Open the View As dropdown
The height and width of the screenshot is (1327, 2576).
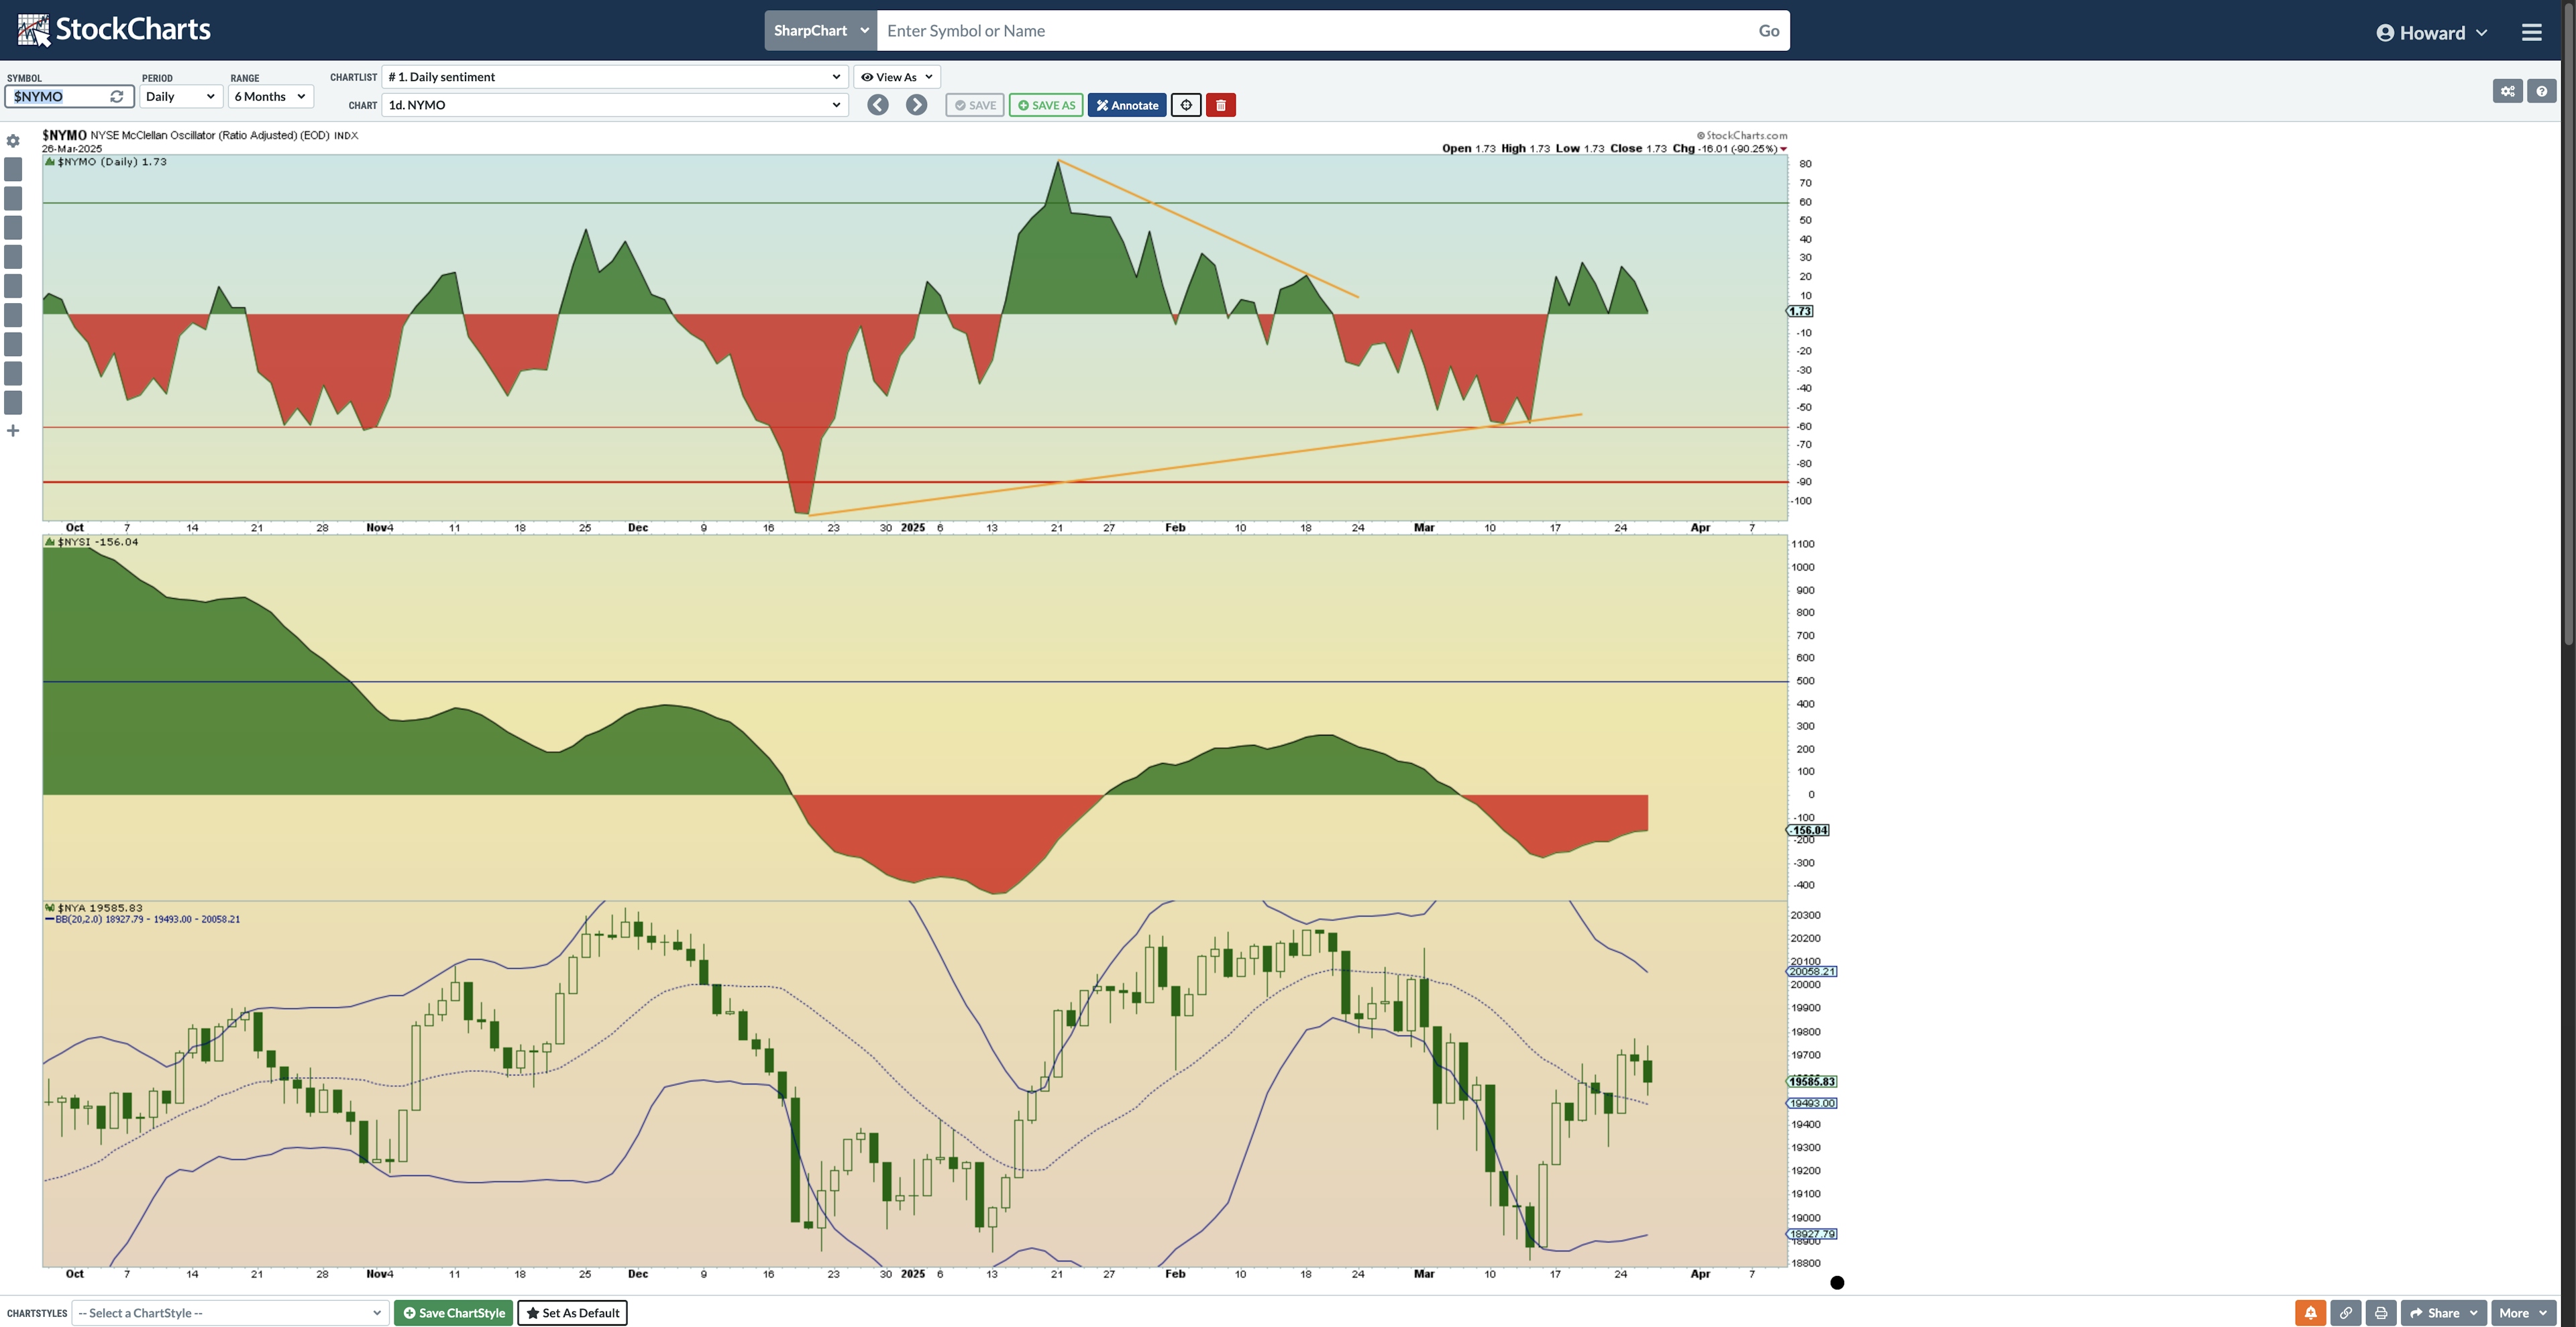(x=896, y=77)
